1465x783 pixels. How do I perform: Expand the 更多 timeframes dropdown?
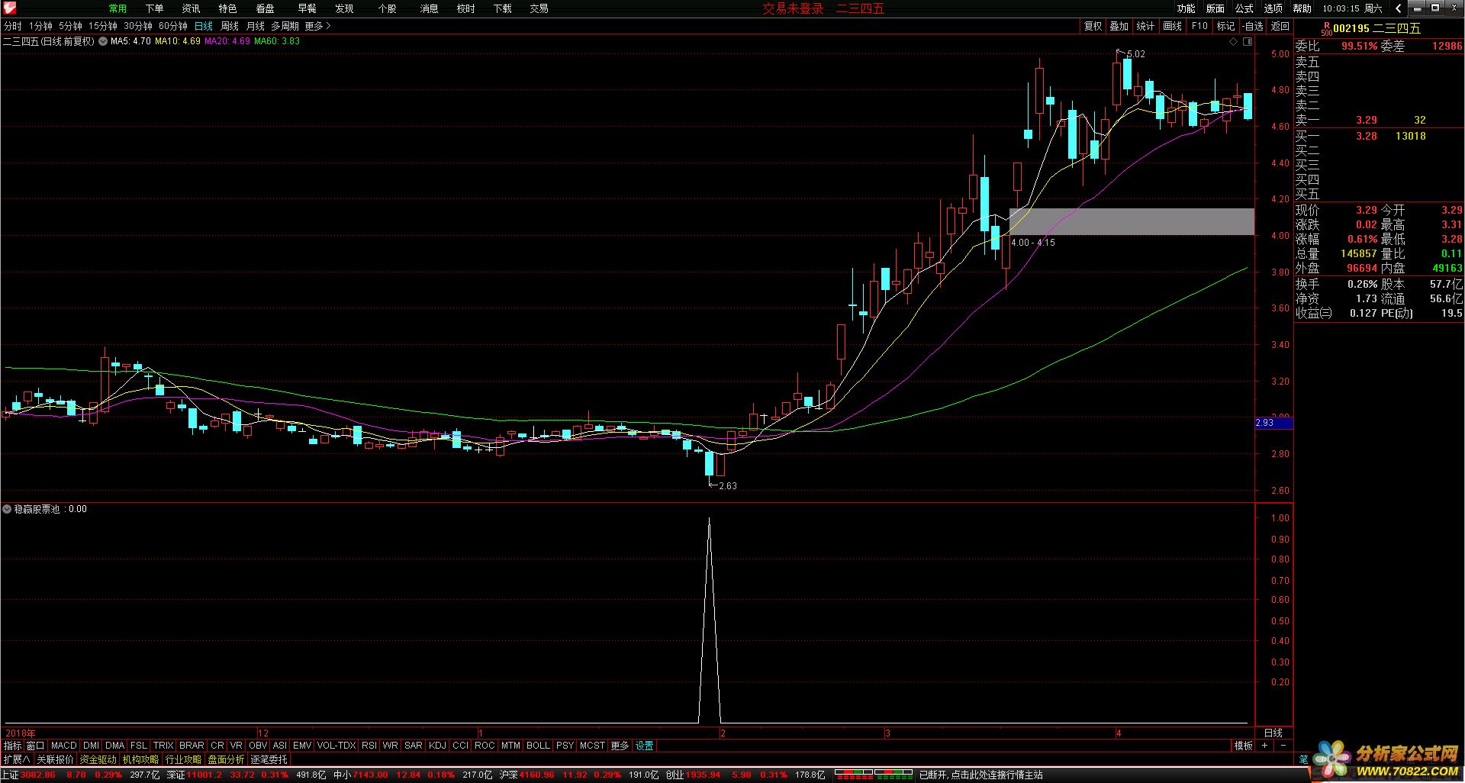point(317,26)
